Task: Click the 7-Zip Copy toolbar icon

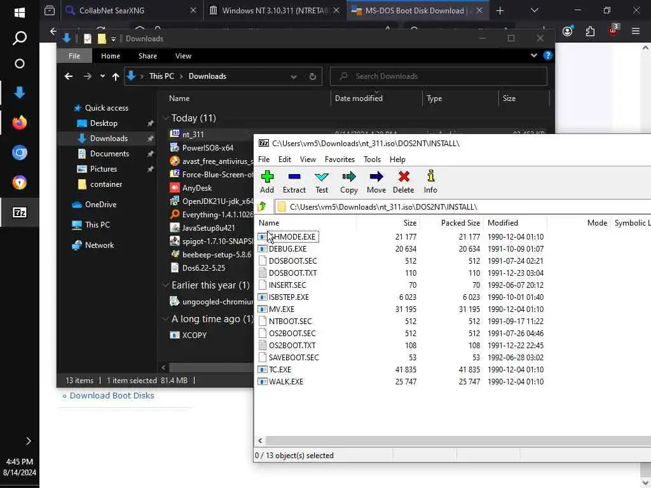Action: [x=349, y=177]
